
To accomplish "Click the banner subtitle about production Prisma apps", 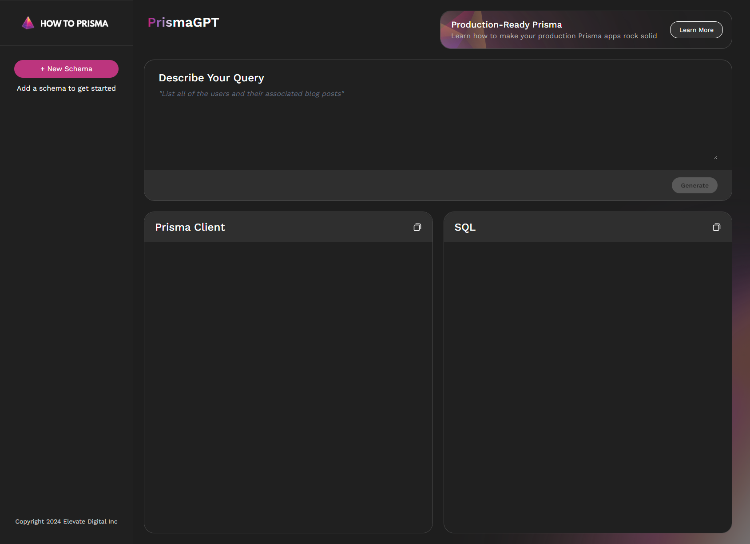I will click(x=554, y=36).
